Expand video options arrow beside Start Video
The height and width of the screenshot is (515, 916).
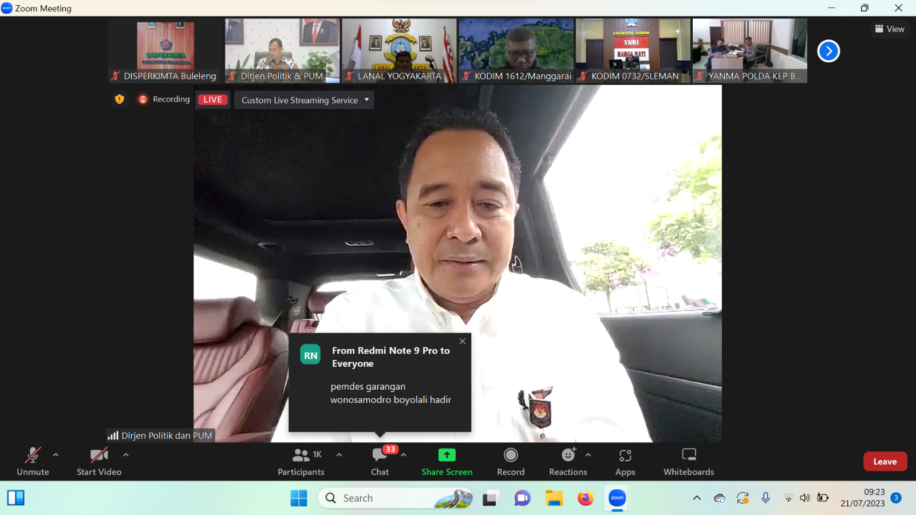[x=126, y=455]
